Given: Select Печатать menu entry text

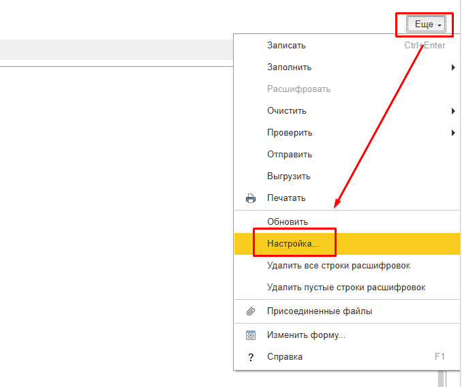Looking at the screenshot, I should click(286, 198).
